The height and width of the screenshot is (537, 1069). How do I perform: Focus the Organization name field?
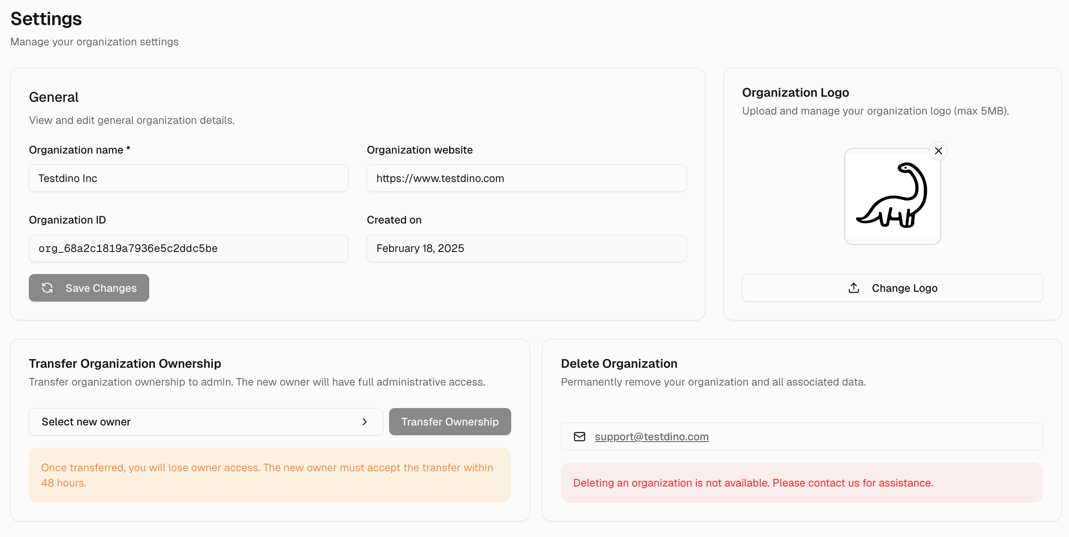click(x=189, y=178)
